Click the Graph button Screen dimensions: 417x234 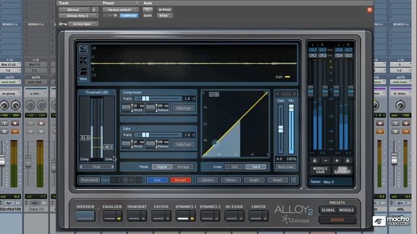[254, 180]
